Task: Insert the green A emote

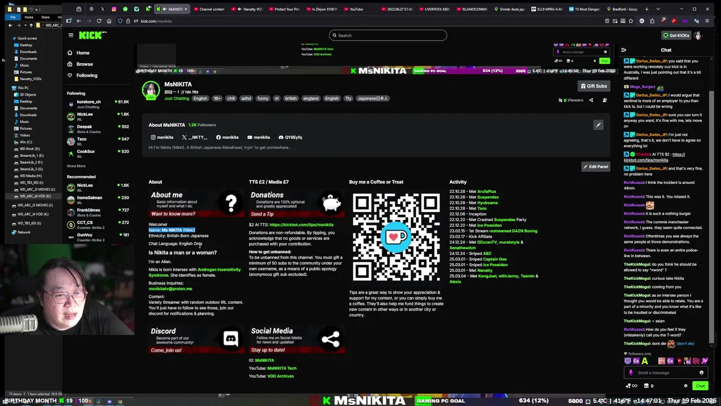Action: tap(644, 361)
